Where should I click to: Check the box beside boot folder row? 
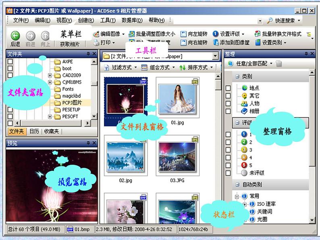click(10, 68)
